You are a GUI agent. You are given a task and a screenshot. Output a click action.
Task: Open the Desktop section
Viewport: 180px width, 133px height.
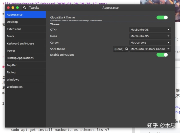(25, 22)
